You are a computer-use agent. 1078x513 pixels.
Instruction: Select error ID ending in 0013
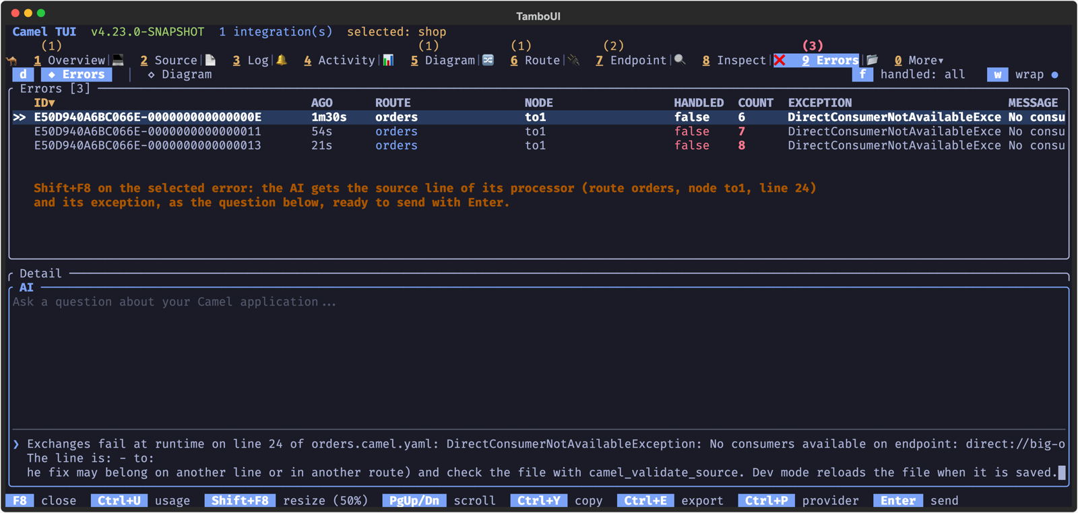(x=148, y=145)
